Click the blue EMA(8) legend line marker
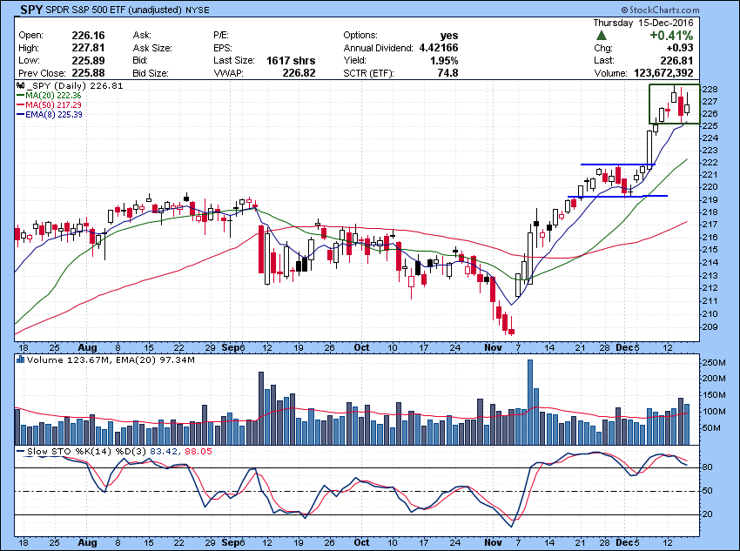Viewport: 740px width, 551px height. [x=20, y=114]
